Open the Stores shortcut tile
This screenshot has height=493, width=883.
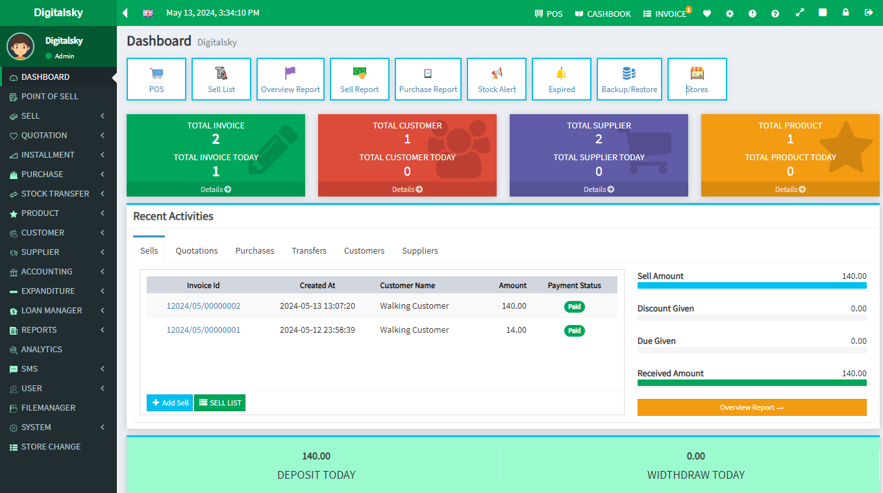point(697,79)
